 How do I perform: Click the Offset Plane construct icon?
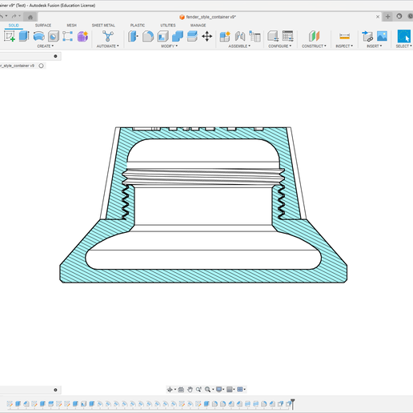tap(314, 36)
